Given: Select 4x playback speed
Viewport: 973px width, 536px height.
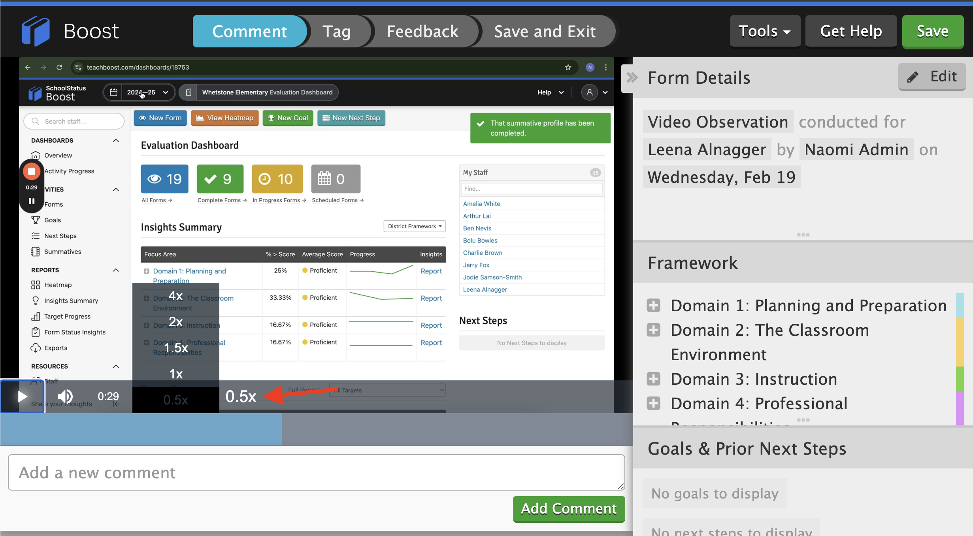Looking at the screenshot, I should pos(175,295).
